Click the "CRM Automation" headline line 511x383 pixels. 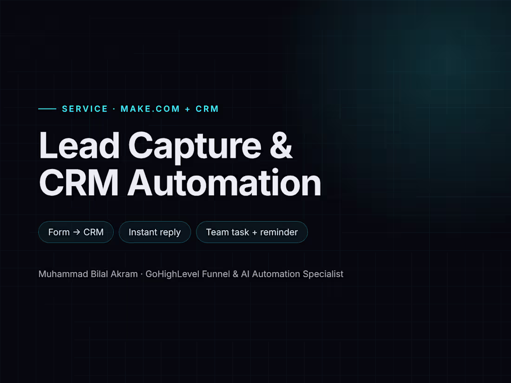(x=180, y=183)
